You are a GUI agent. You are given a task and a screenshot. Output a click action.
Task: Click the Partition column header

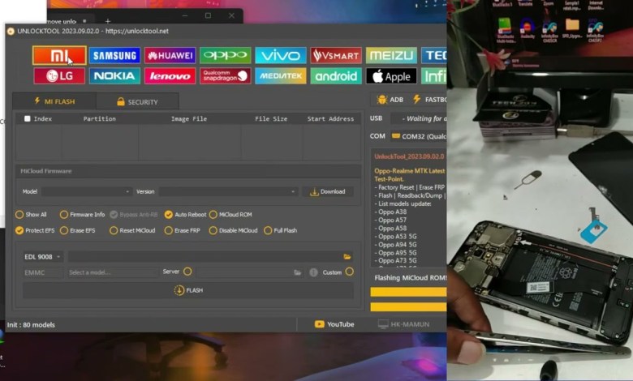coord(99,118)
